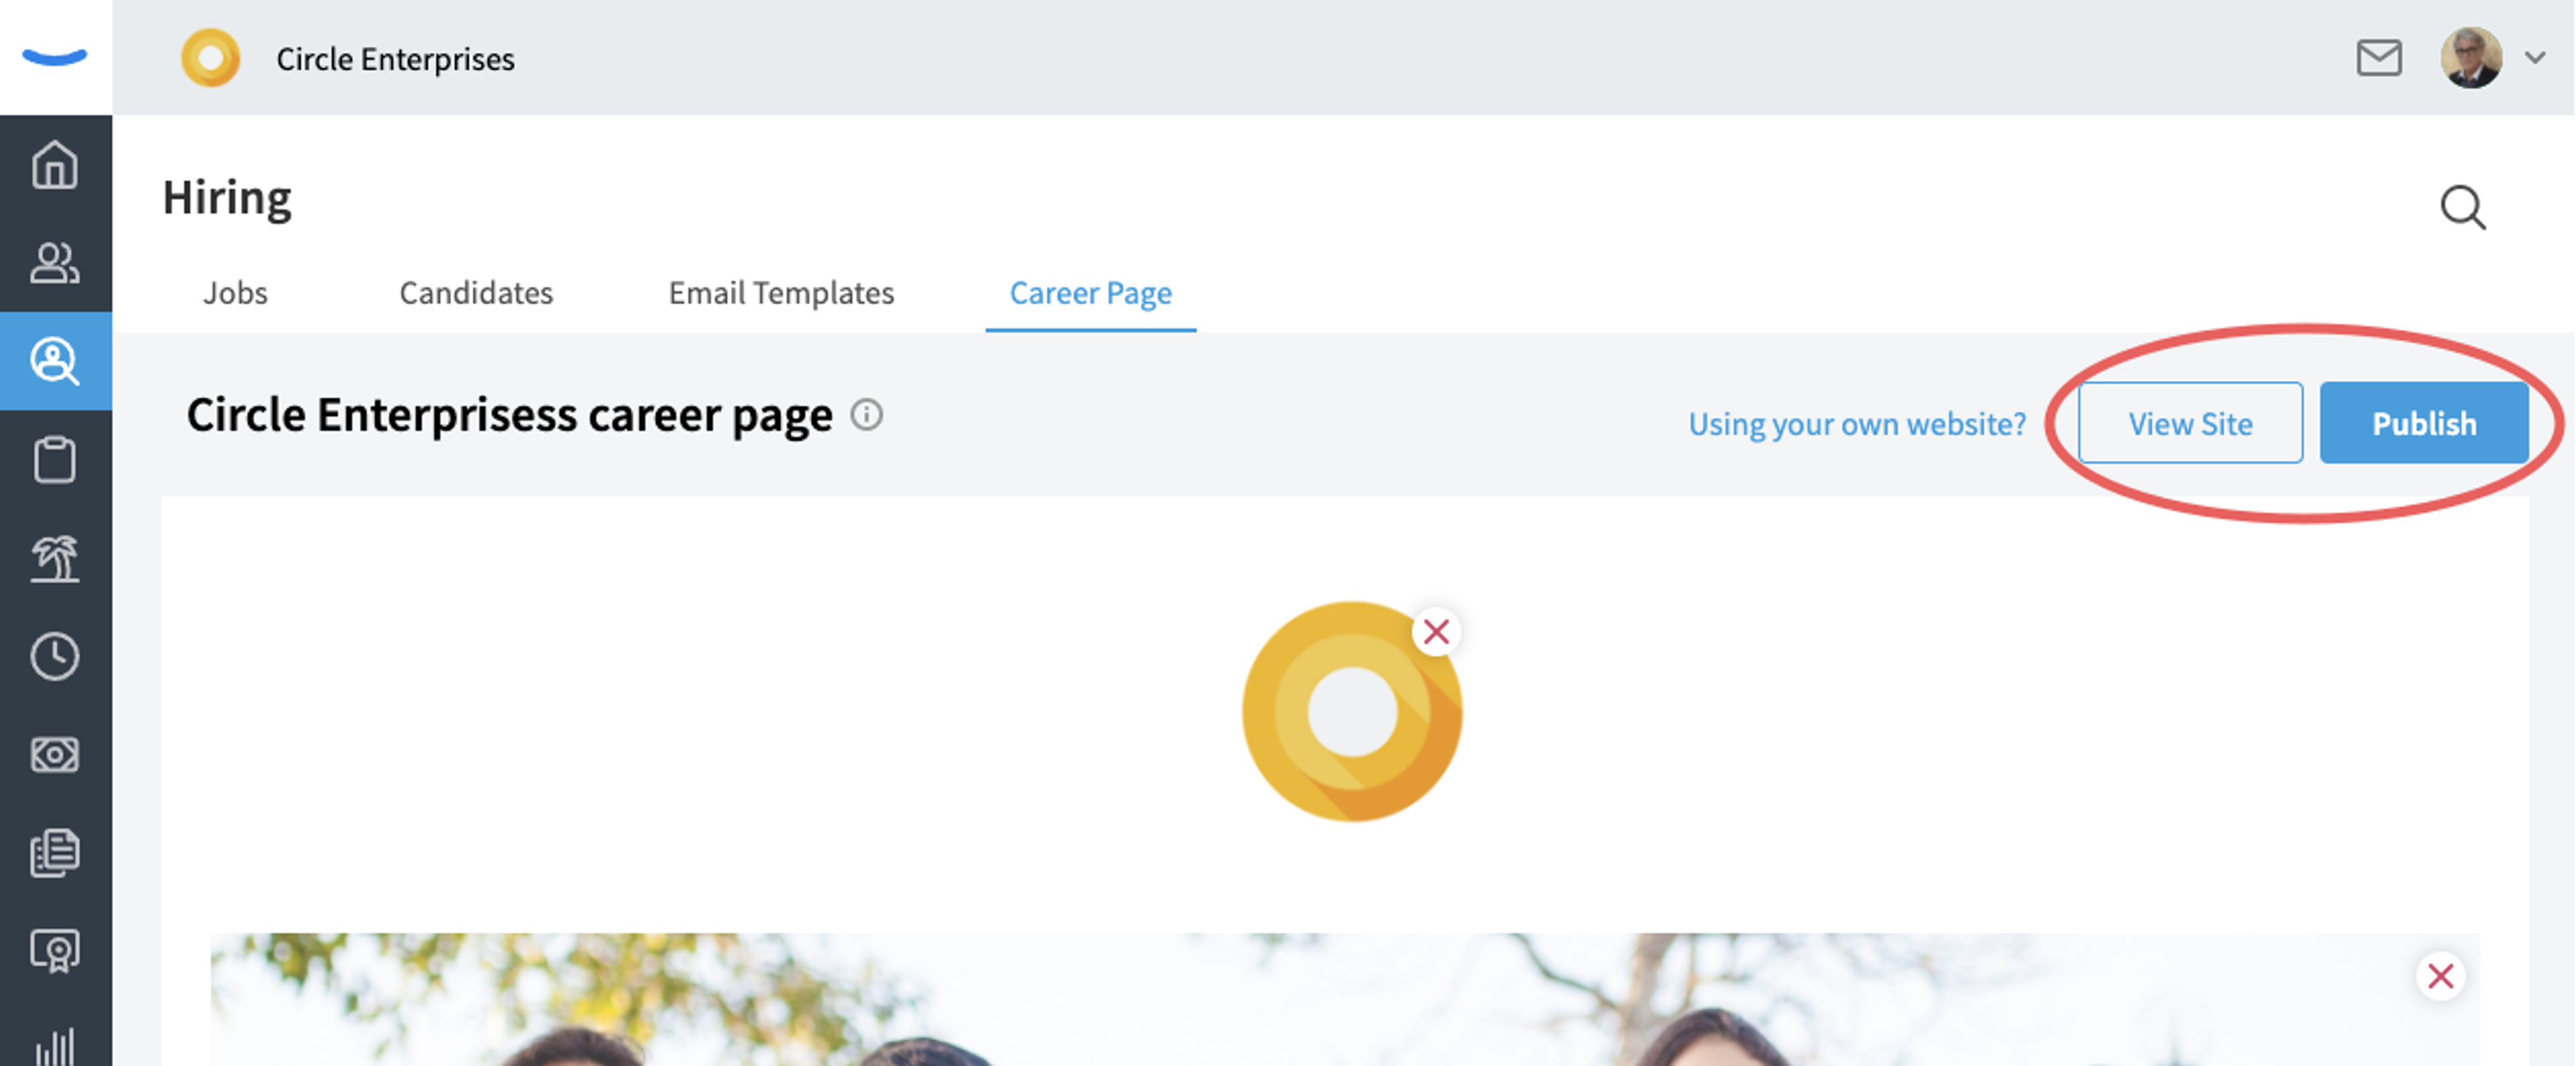The height and width of the screenshot is (1066, 2576).
Task: Open the money payroll sidebar icon
Action: click(x=55, y=754)
